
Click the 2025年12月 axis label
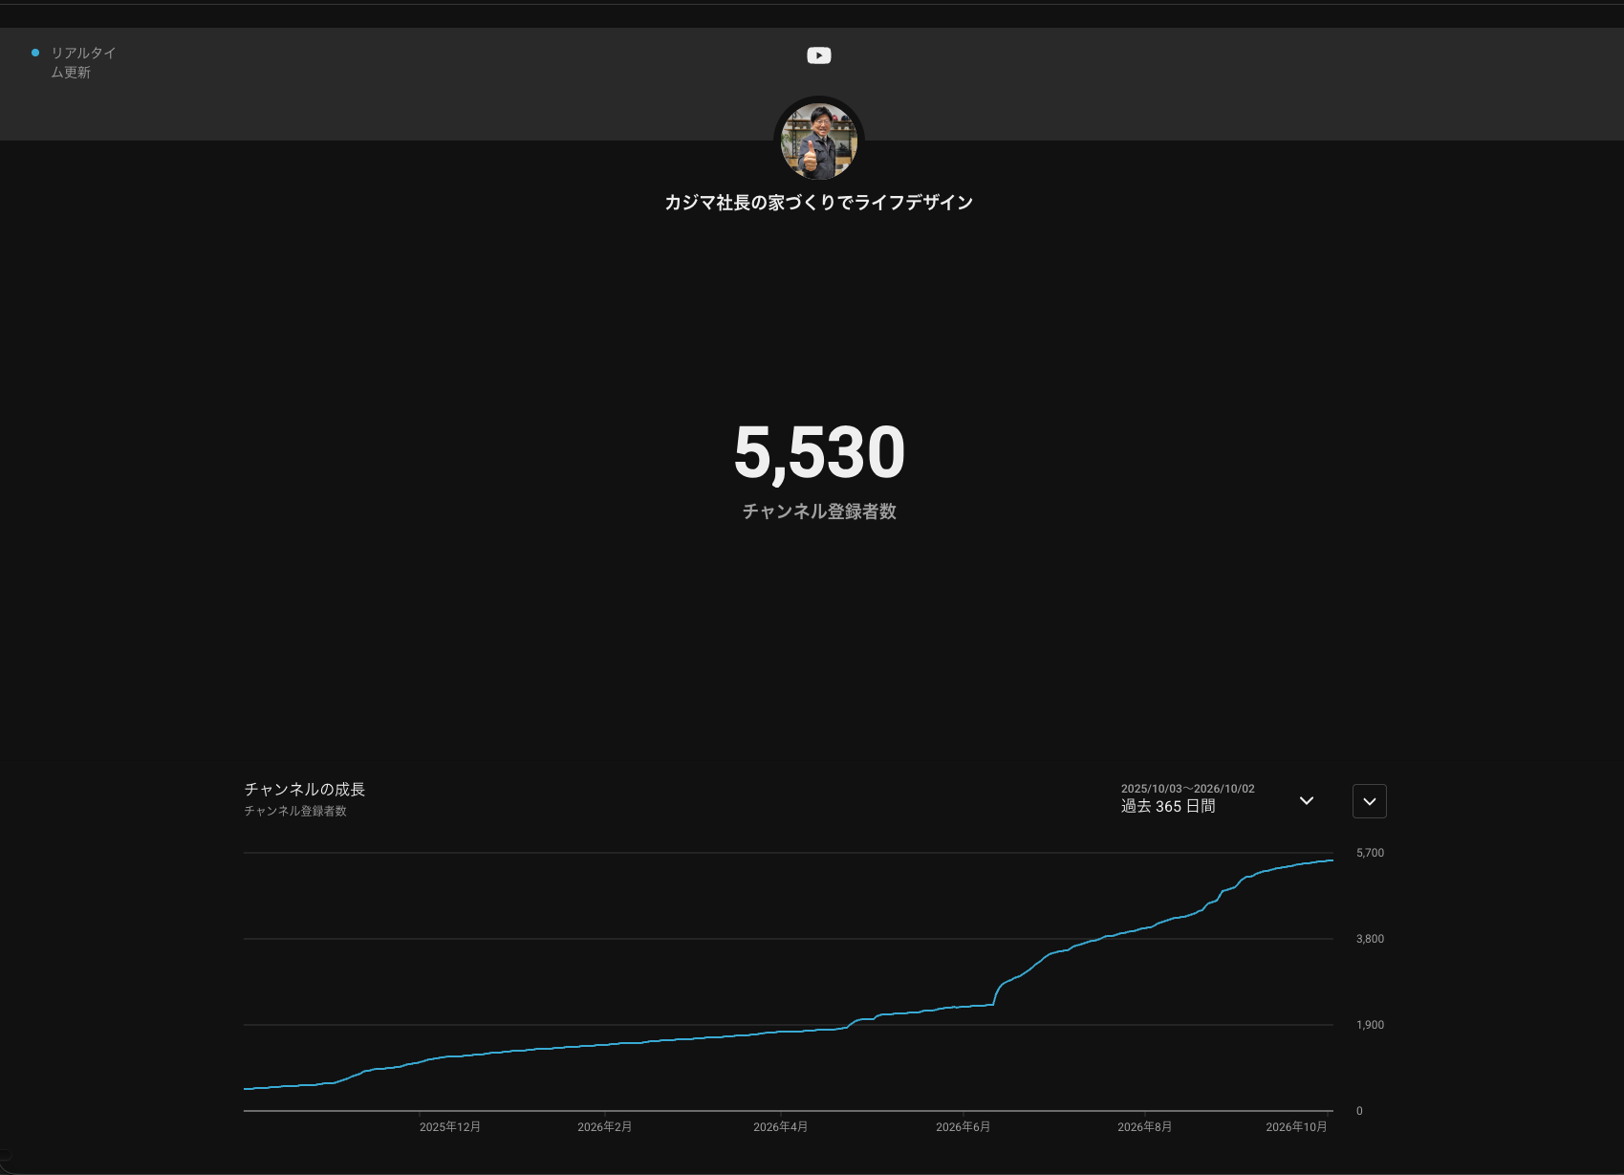(x=450, y=1127)
